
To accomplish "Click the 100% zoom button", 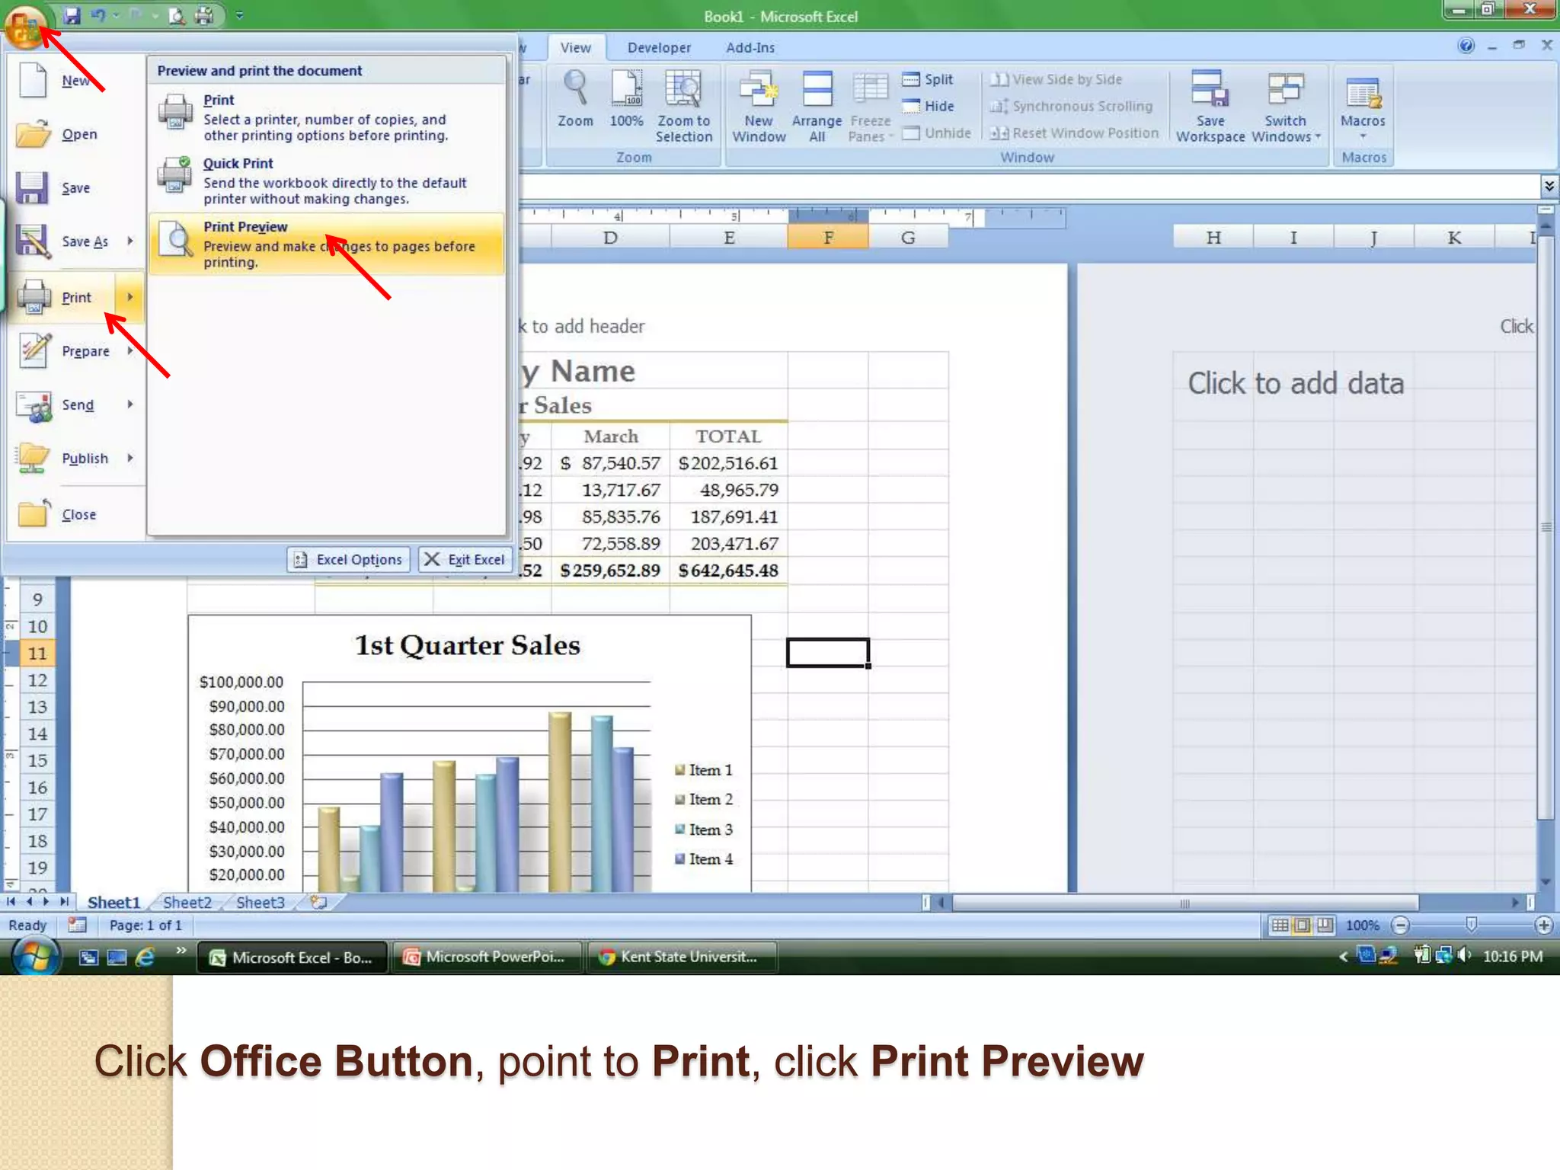I will (x=626, y=99).
